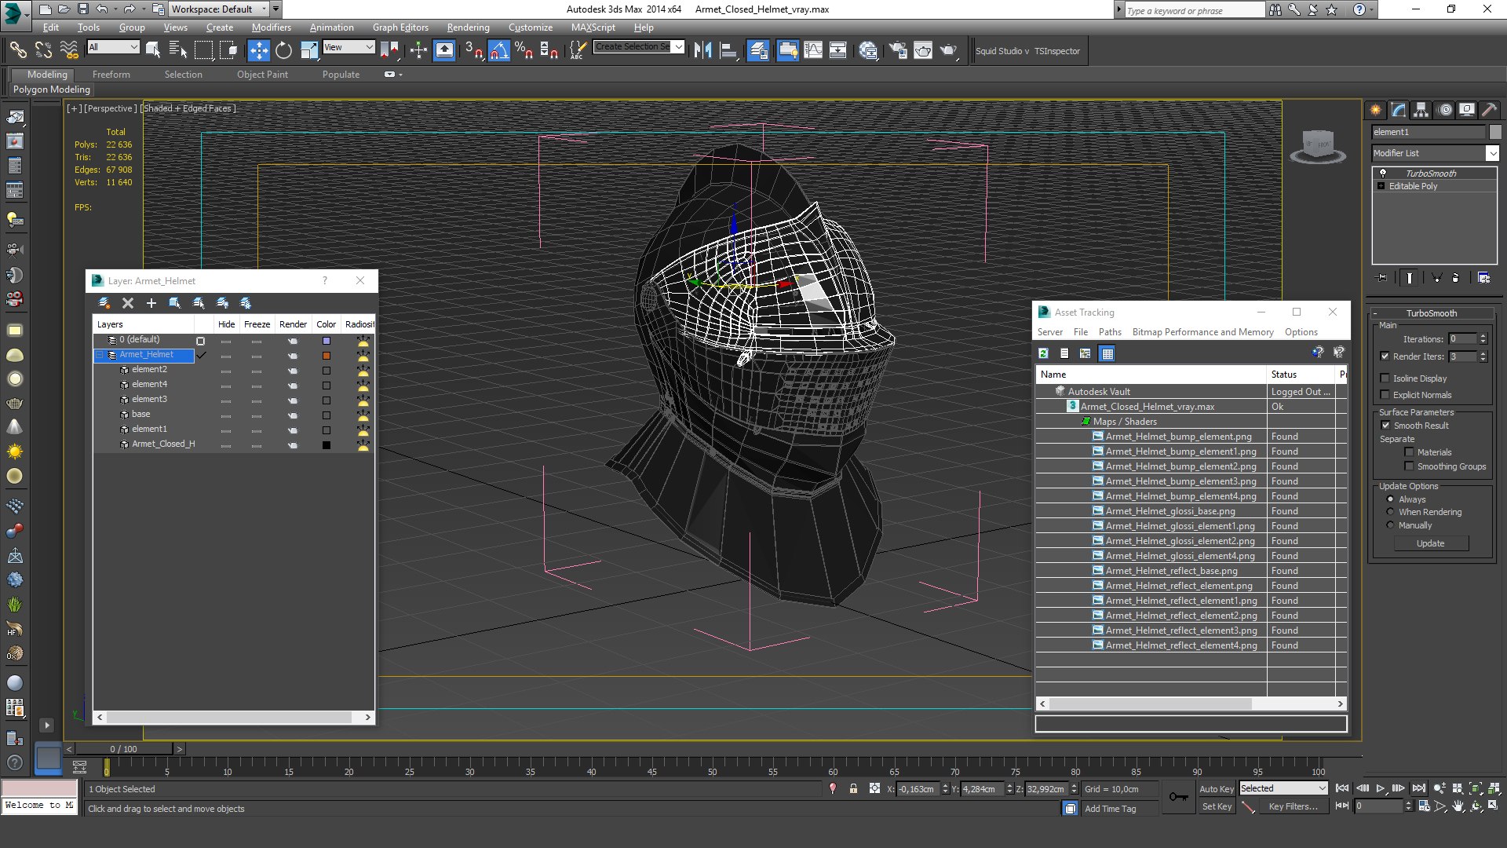
Task: Open the Workspace Default dropdown
Action: [x=263, y=9]
